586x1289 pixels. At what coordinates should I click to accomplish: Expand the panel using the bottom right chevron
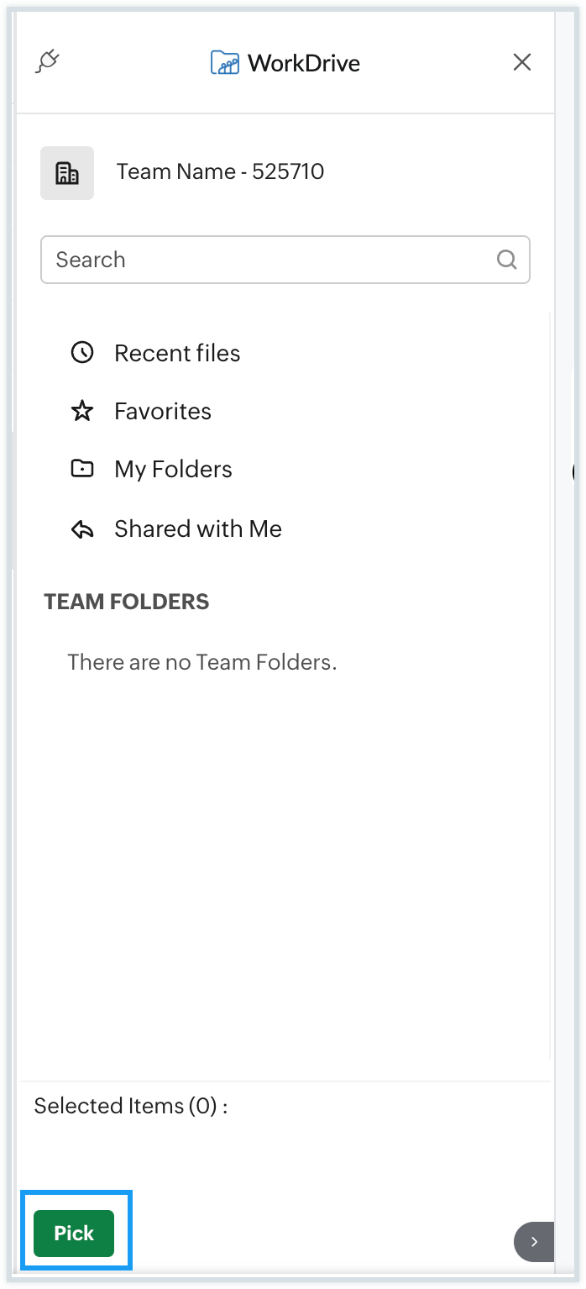(x=534, y=1242)
